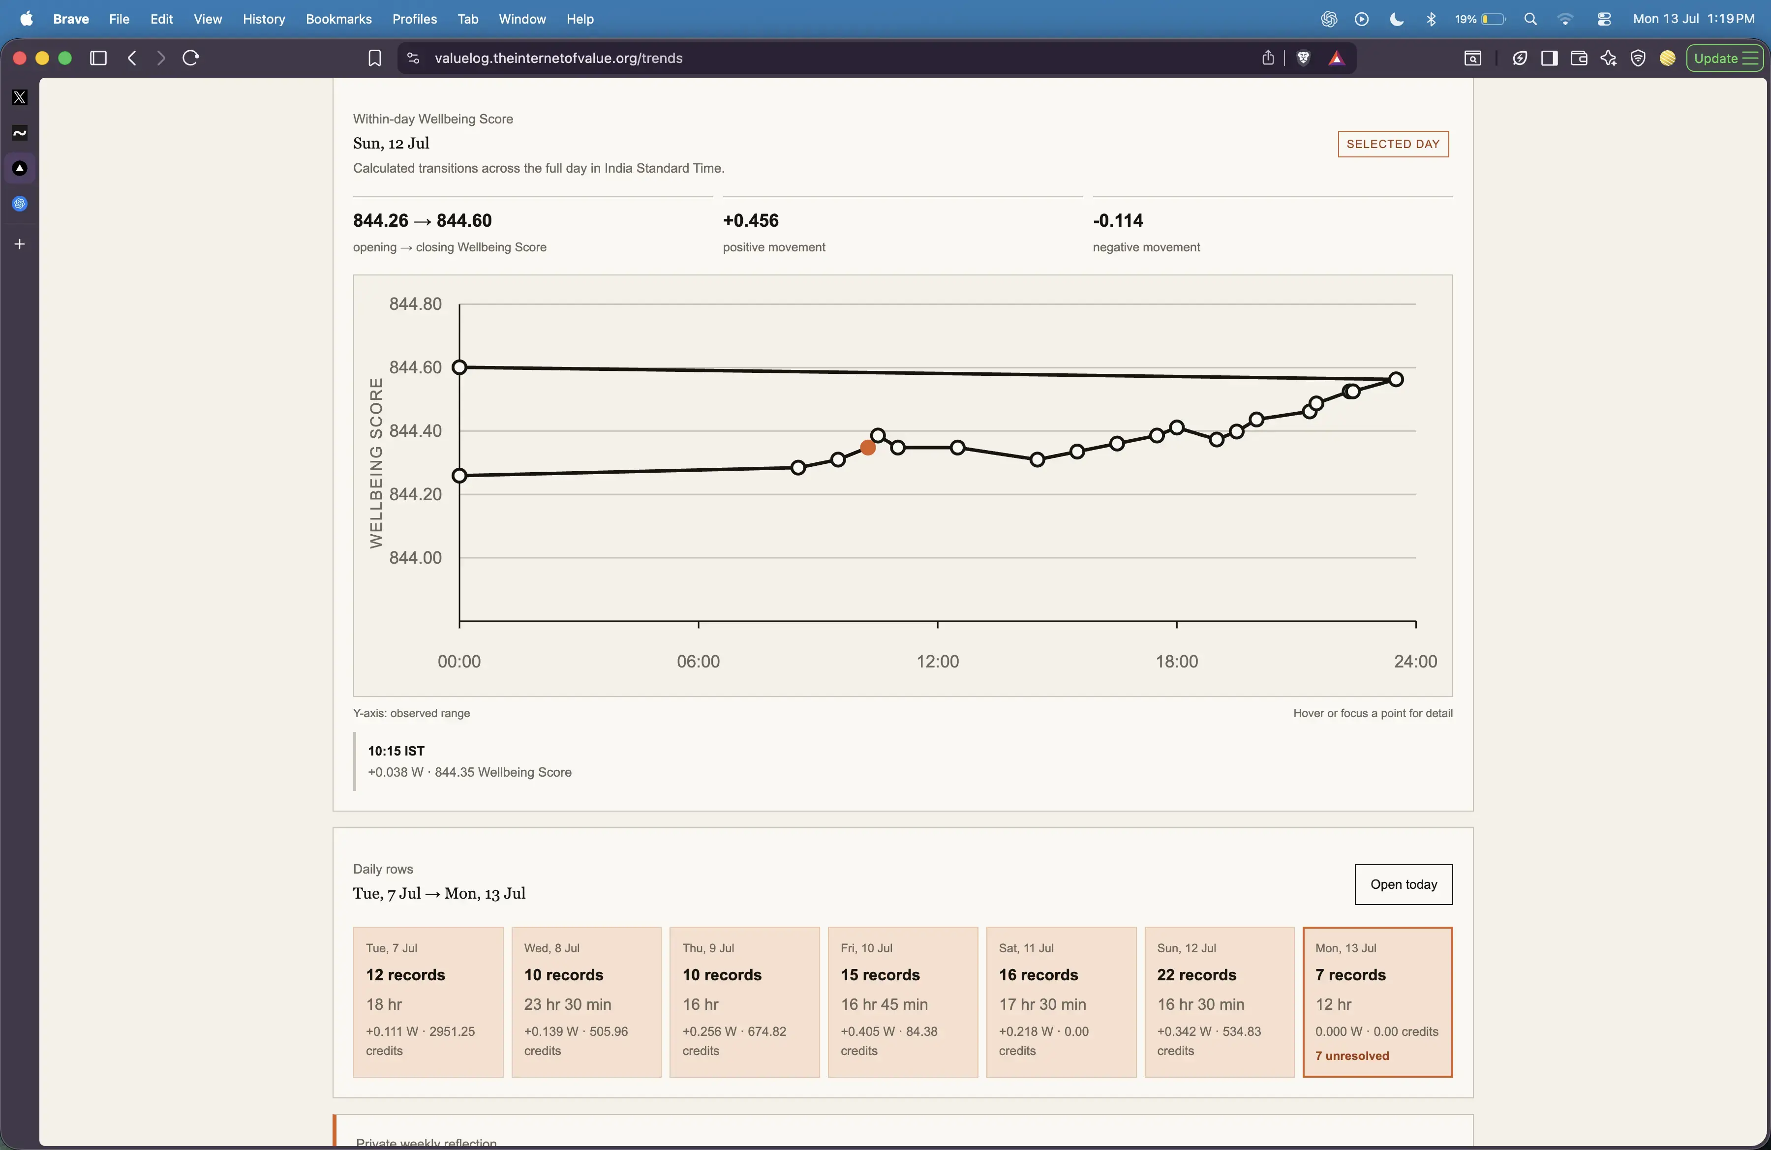Screen dimensions: 1771x1150
Task: Click the menu bar date and time
Action: tap(1694, 19)
